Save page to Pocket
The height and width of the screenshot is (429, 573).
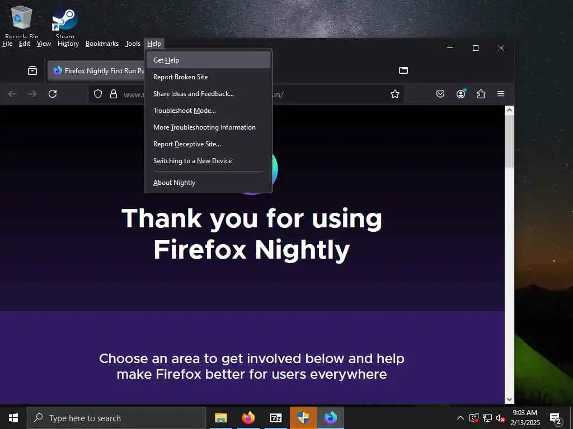(x=440, y=94)
